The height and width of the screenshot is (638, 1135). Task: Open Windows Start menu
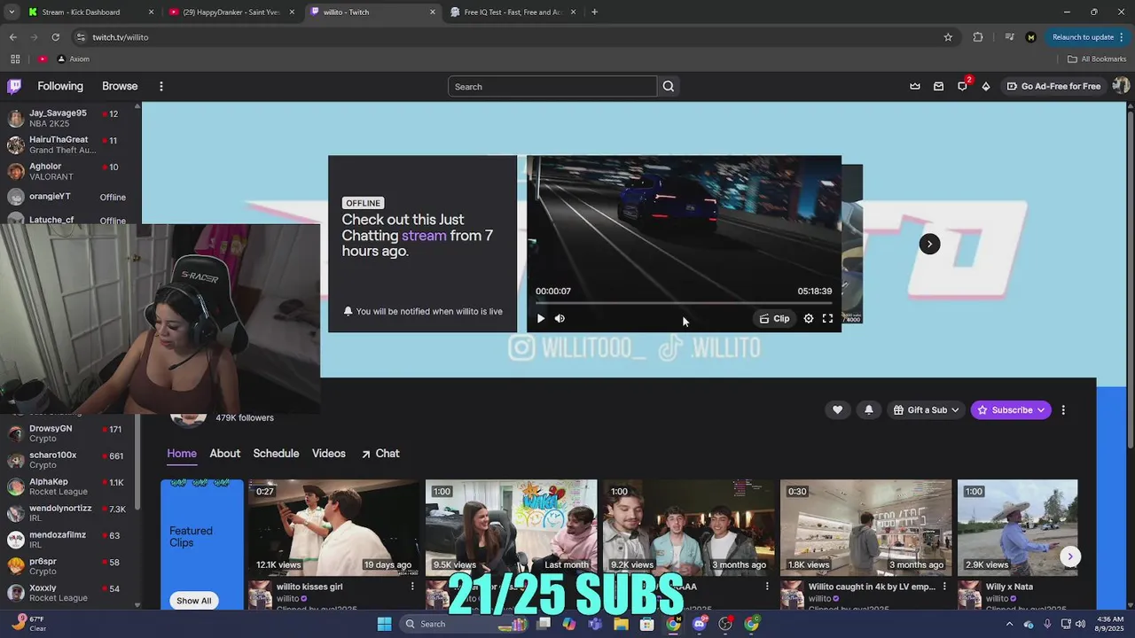pyautogui.click(x=384, y=624)
